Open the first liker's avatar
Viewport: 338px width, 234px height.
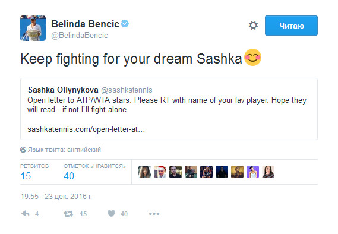(144, 172)
